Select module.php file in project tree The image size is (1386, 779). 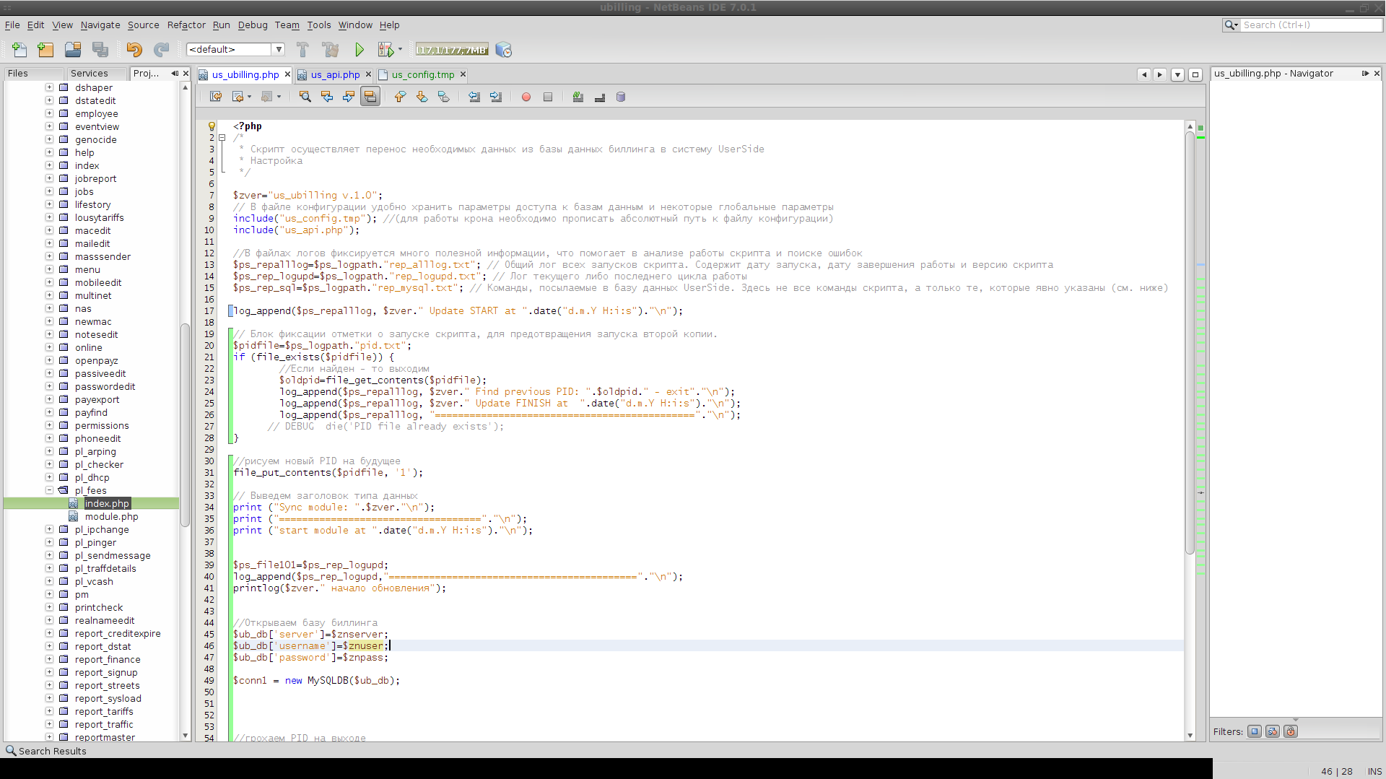click(111, 516)
